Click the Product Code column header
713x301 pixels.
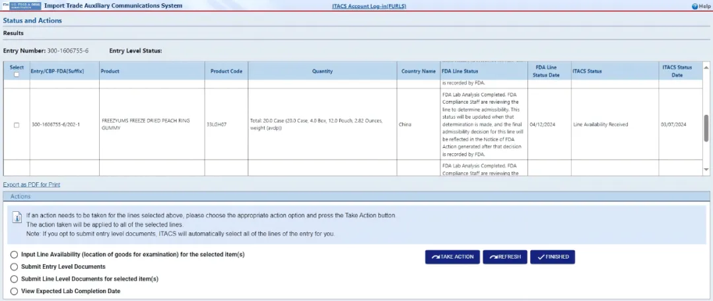pos(226,71)
